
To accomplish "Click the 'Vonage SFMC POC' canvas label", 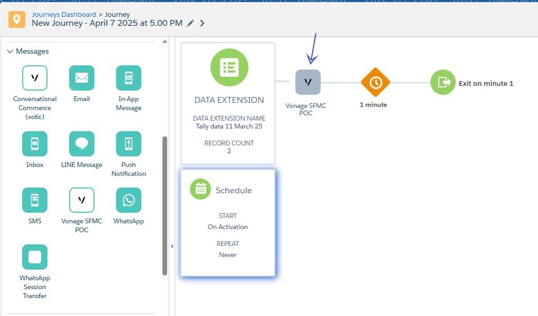I will pyautogui.click(x=306, y=110).
